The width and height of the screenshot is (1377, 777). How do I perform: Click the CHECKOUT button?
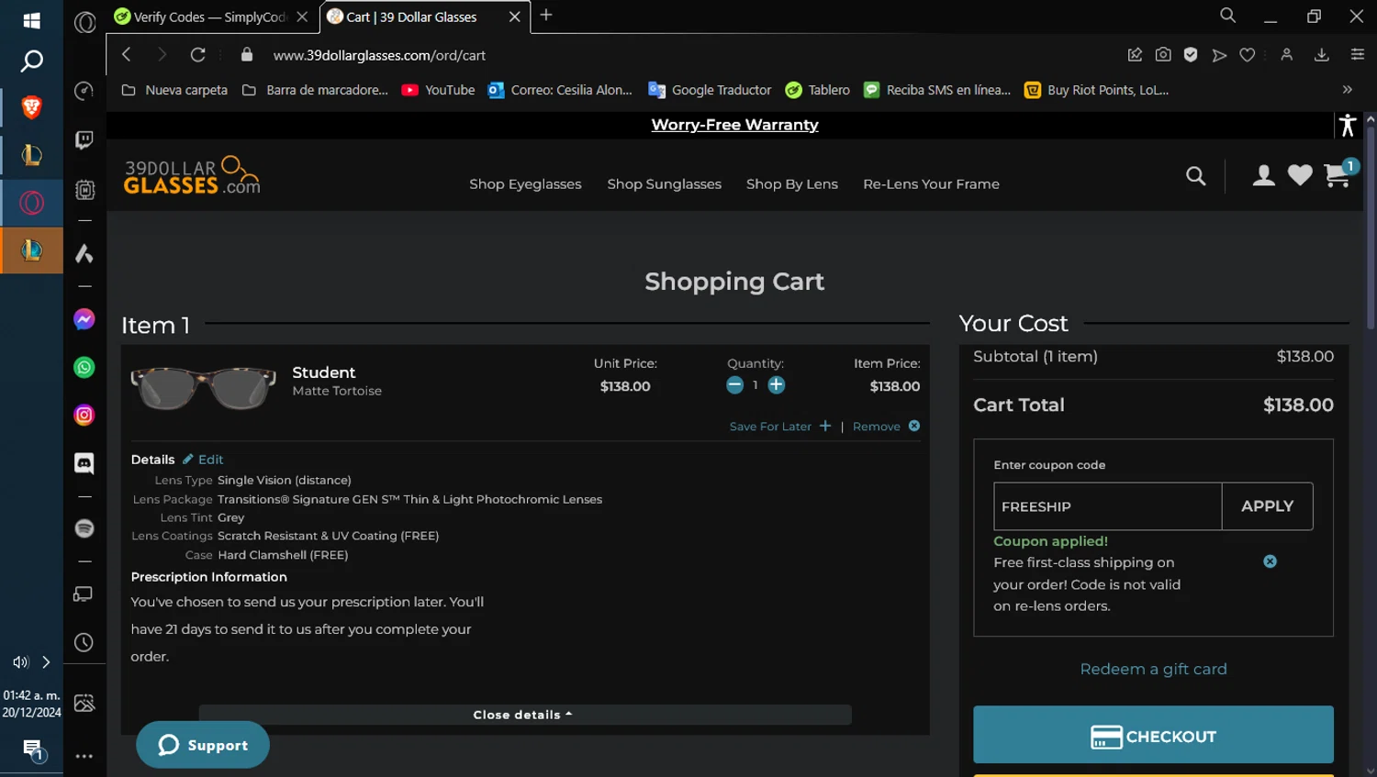point(1153,735)
